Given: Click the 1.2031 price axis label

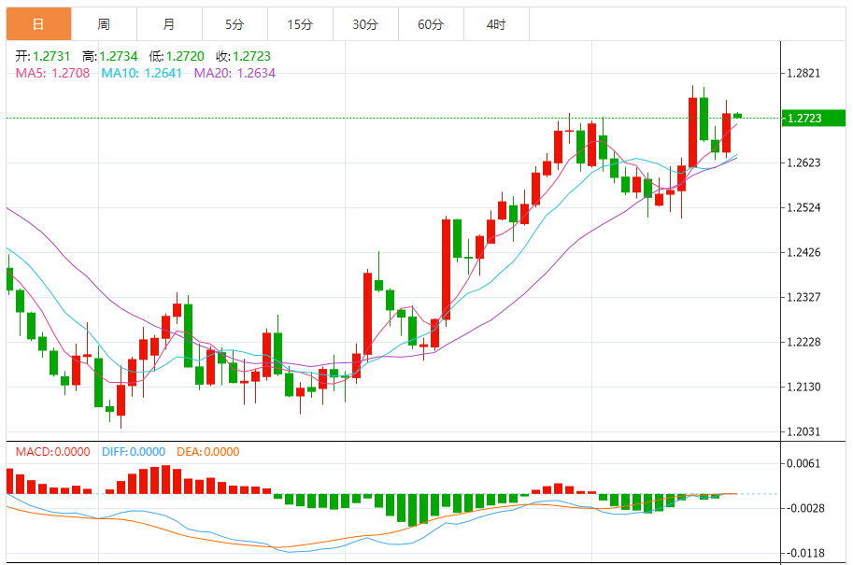Looking at the screenshot, I should click(803, 431).
